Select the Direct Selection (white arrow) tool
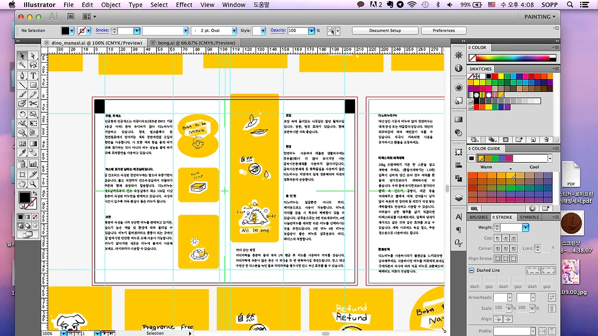The height and width of the screenshot is (336, 598). click(x=33, y=56)
